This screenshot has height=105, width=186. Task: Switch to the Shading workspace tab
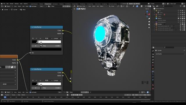(61, 4)
